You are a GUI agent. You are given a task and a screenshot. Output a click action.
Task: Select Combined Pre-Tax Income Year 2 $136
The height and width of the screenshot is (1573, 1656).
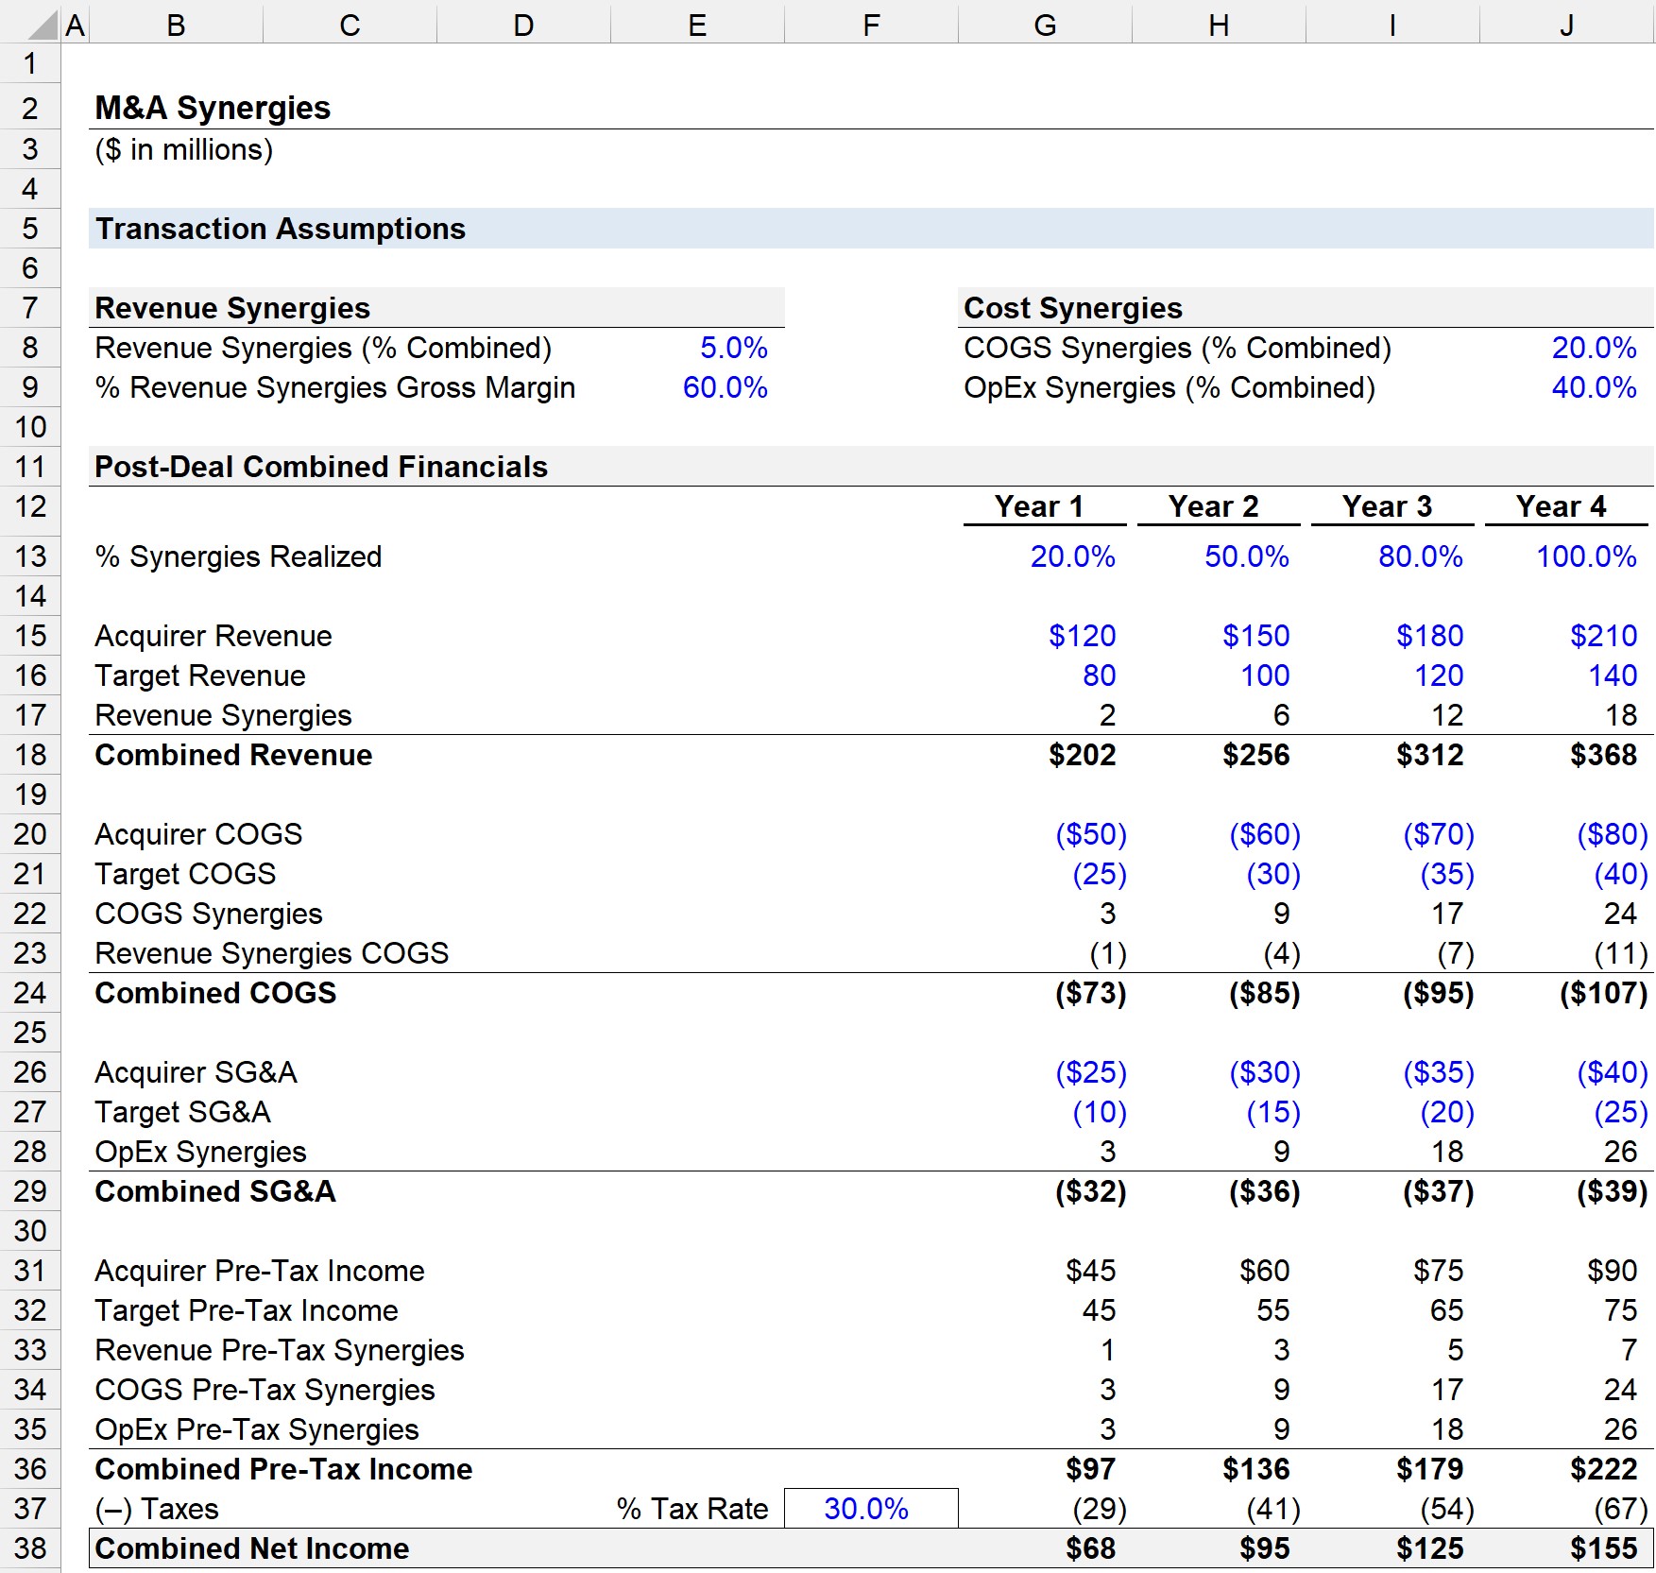pyautogui.click(x=1256, y=1469)
